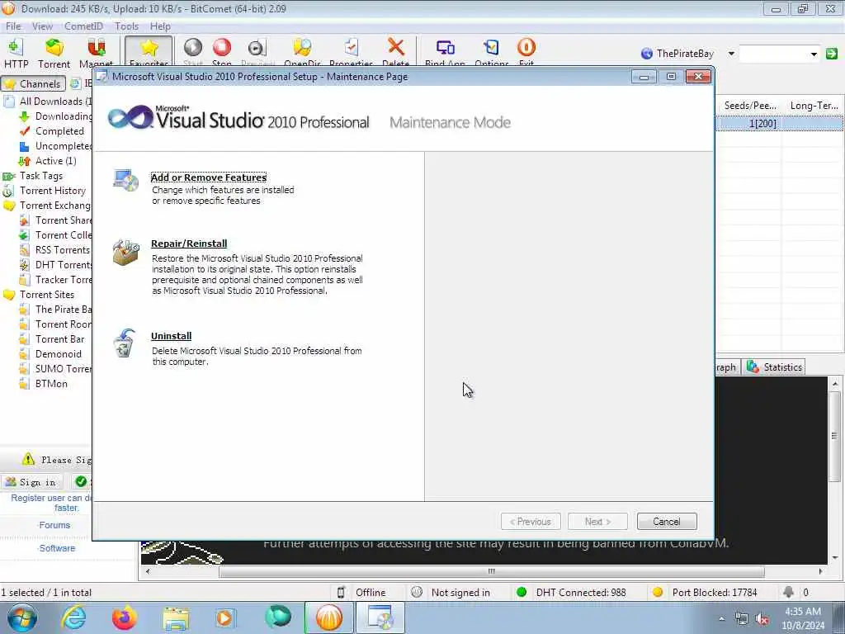Click the green search go arrow
The image size is (845, 634).
click(x=832, y=54)
